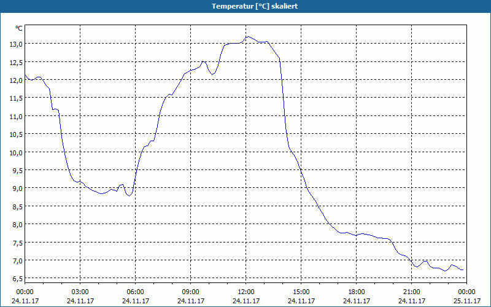
Task: Click the 21:00 time axis label
Action: click(411, 292)
